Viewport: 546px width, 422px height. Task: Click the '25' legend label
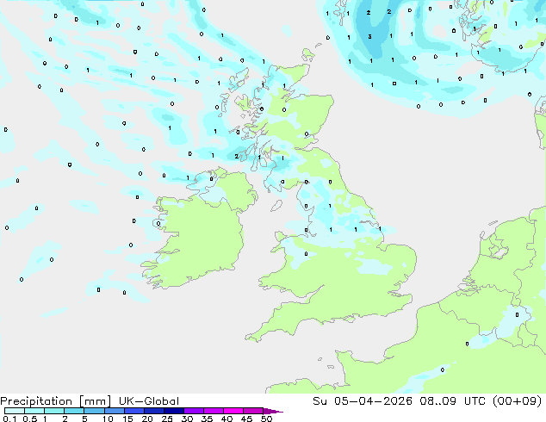167,419
